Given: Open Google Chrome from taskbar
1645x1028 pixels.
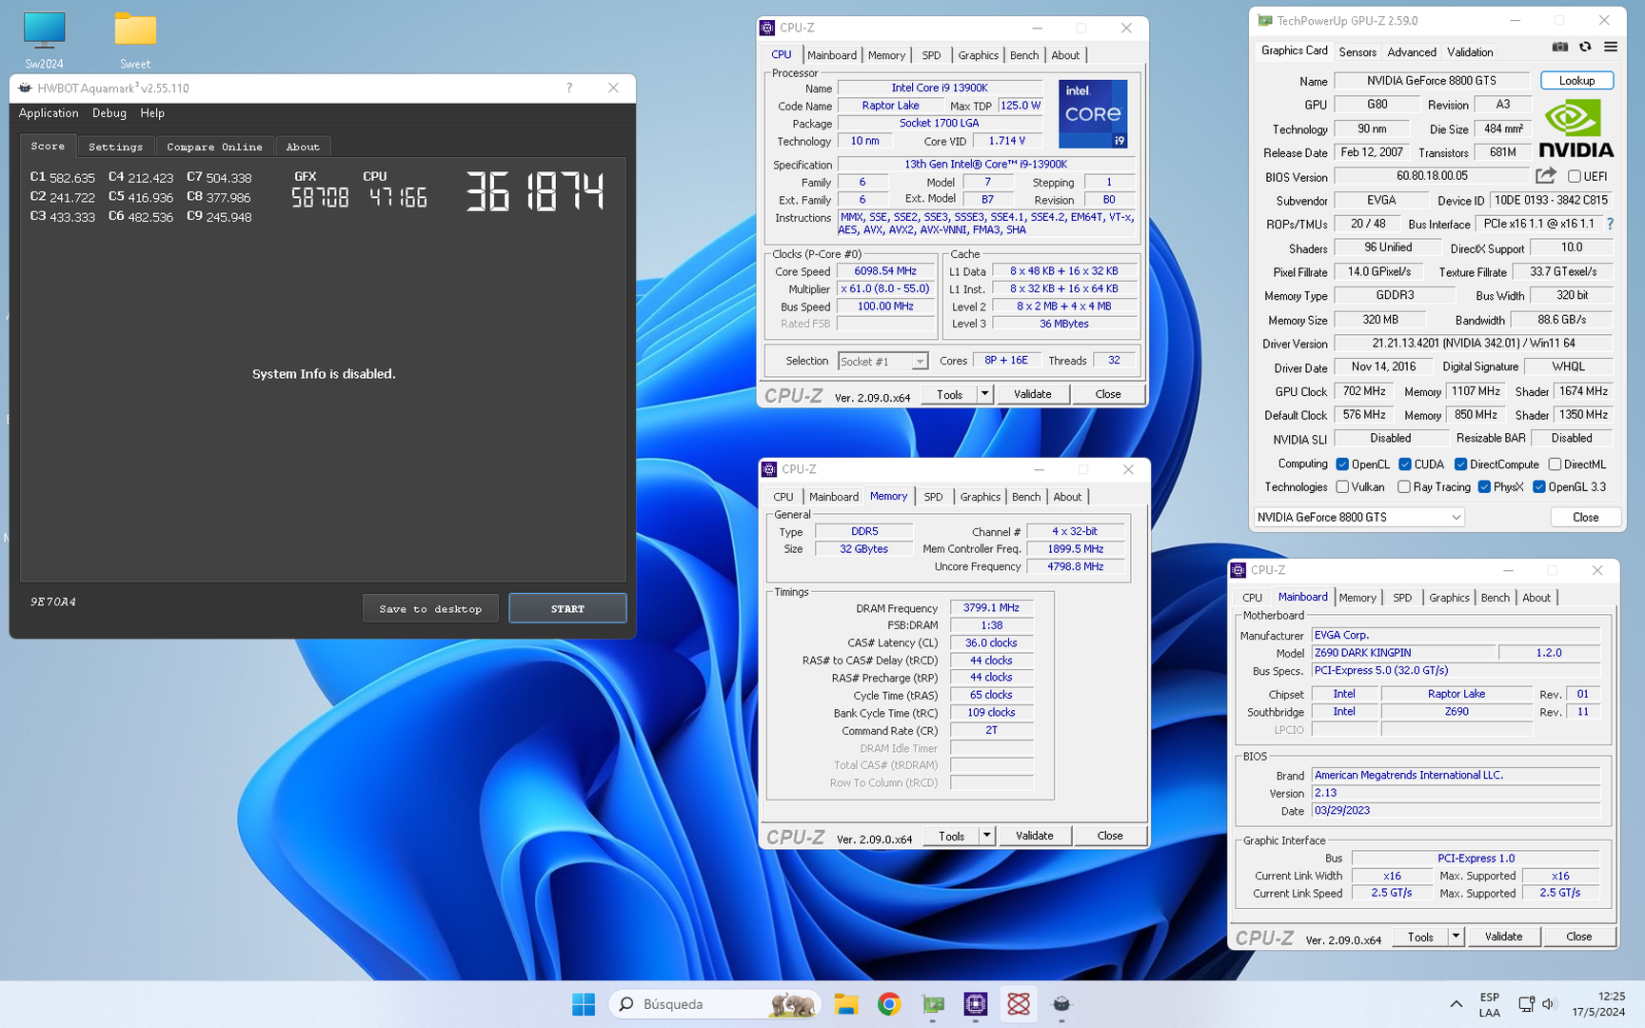Looking at the screenshot, I should pos(889,1004).
